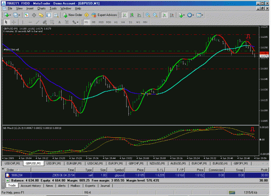Select the Crosshair tool
Viewport: 271px width, 196px height.
tap(13, 22)
